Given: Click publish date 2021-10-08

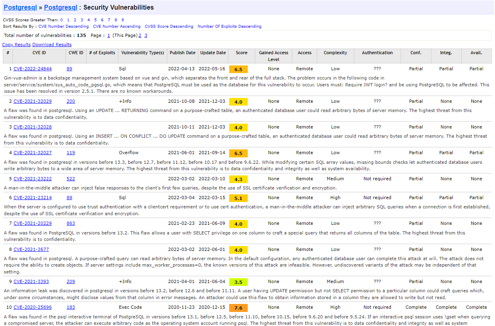Looking at the screenshot, I should tap(181, 101).
